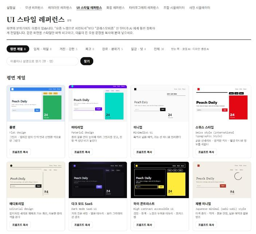Click the page heading UI 스타일 레퍼런스
Viewport: 256px width, 234px height.
click(x=36, y=20)
